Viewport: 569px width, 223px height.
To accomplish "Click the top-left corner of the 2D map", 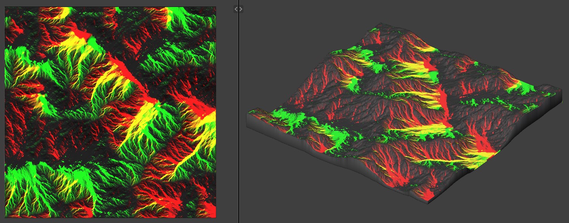I will (x=5, y=7).
